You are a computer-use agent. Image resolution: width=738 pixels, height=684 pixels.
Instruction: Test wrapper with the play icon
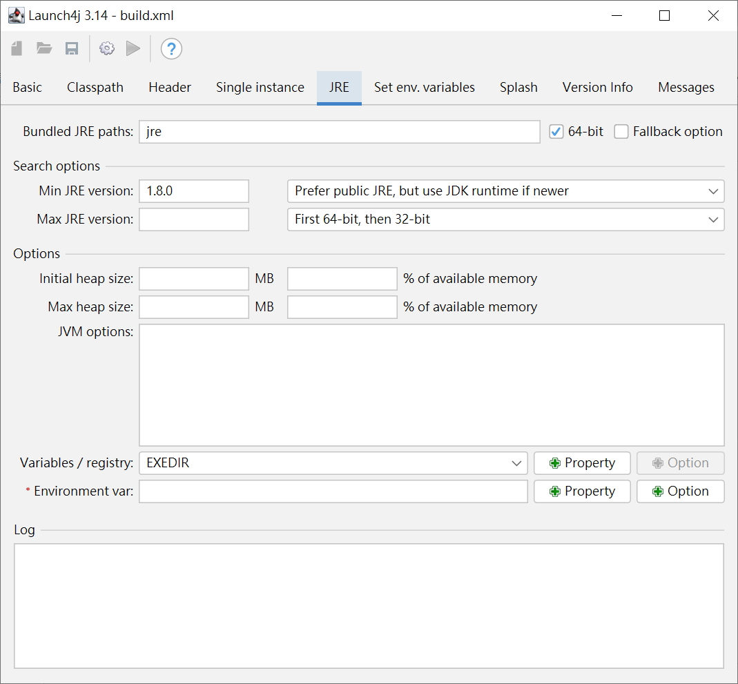coord(133,48)
